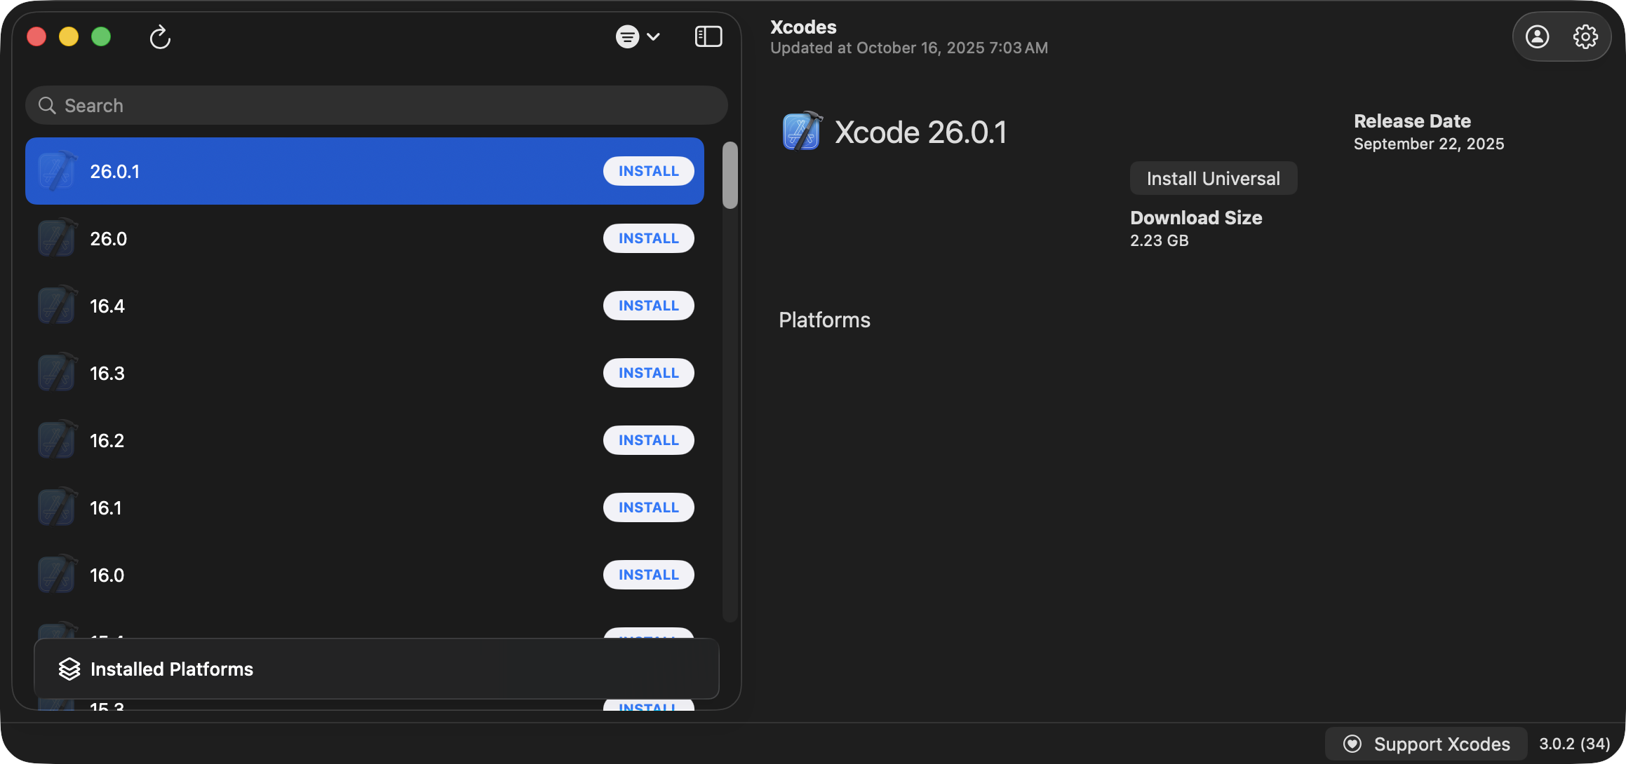The width and height of the screenshot is (1626, 764).
Task: Install Xcode 26.0.1 from the list
Action: [x=648, y=171]
